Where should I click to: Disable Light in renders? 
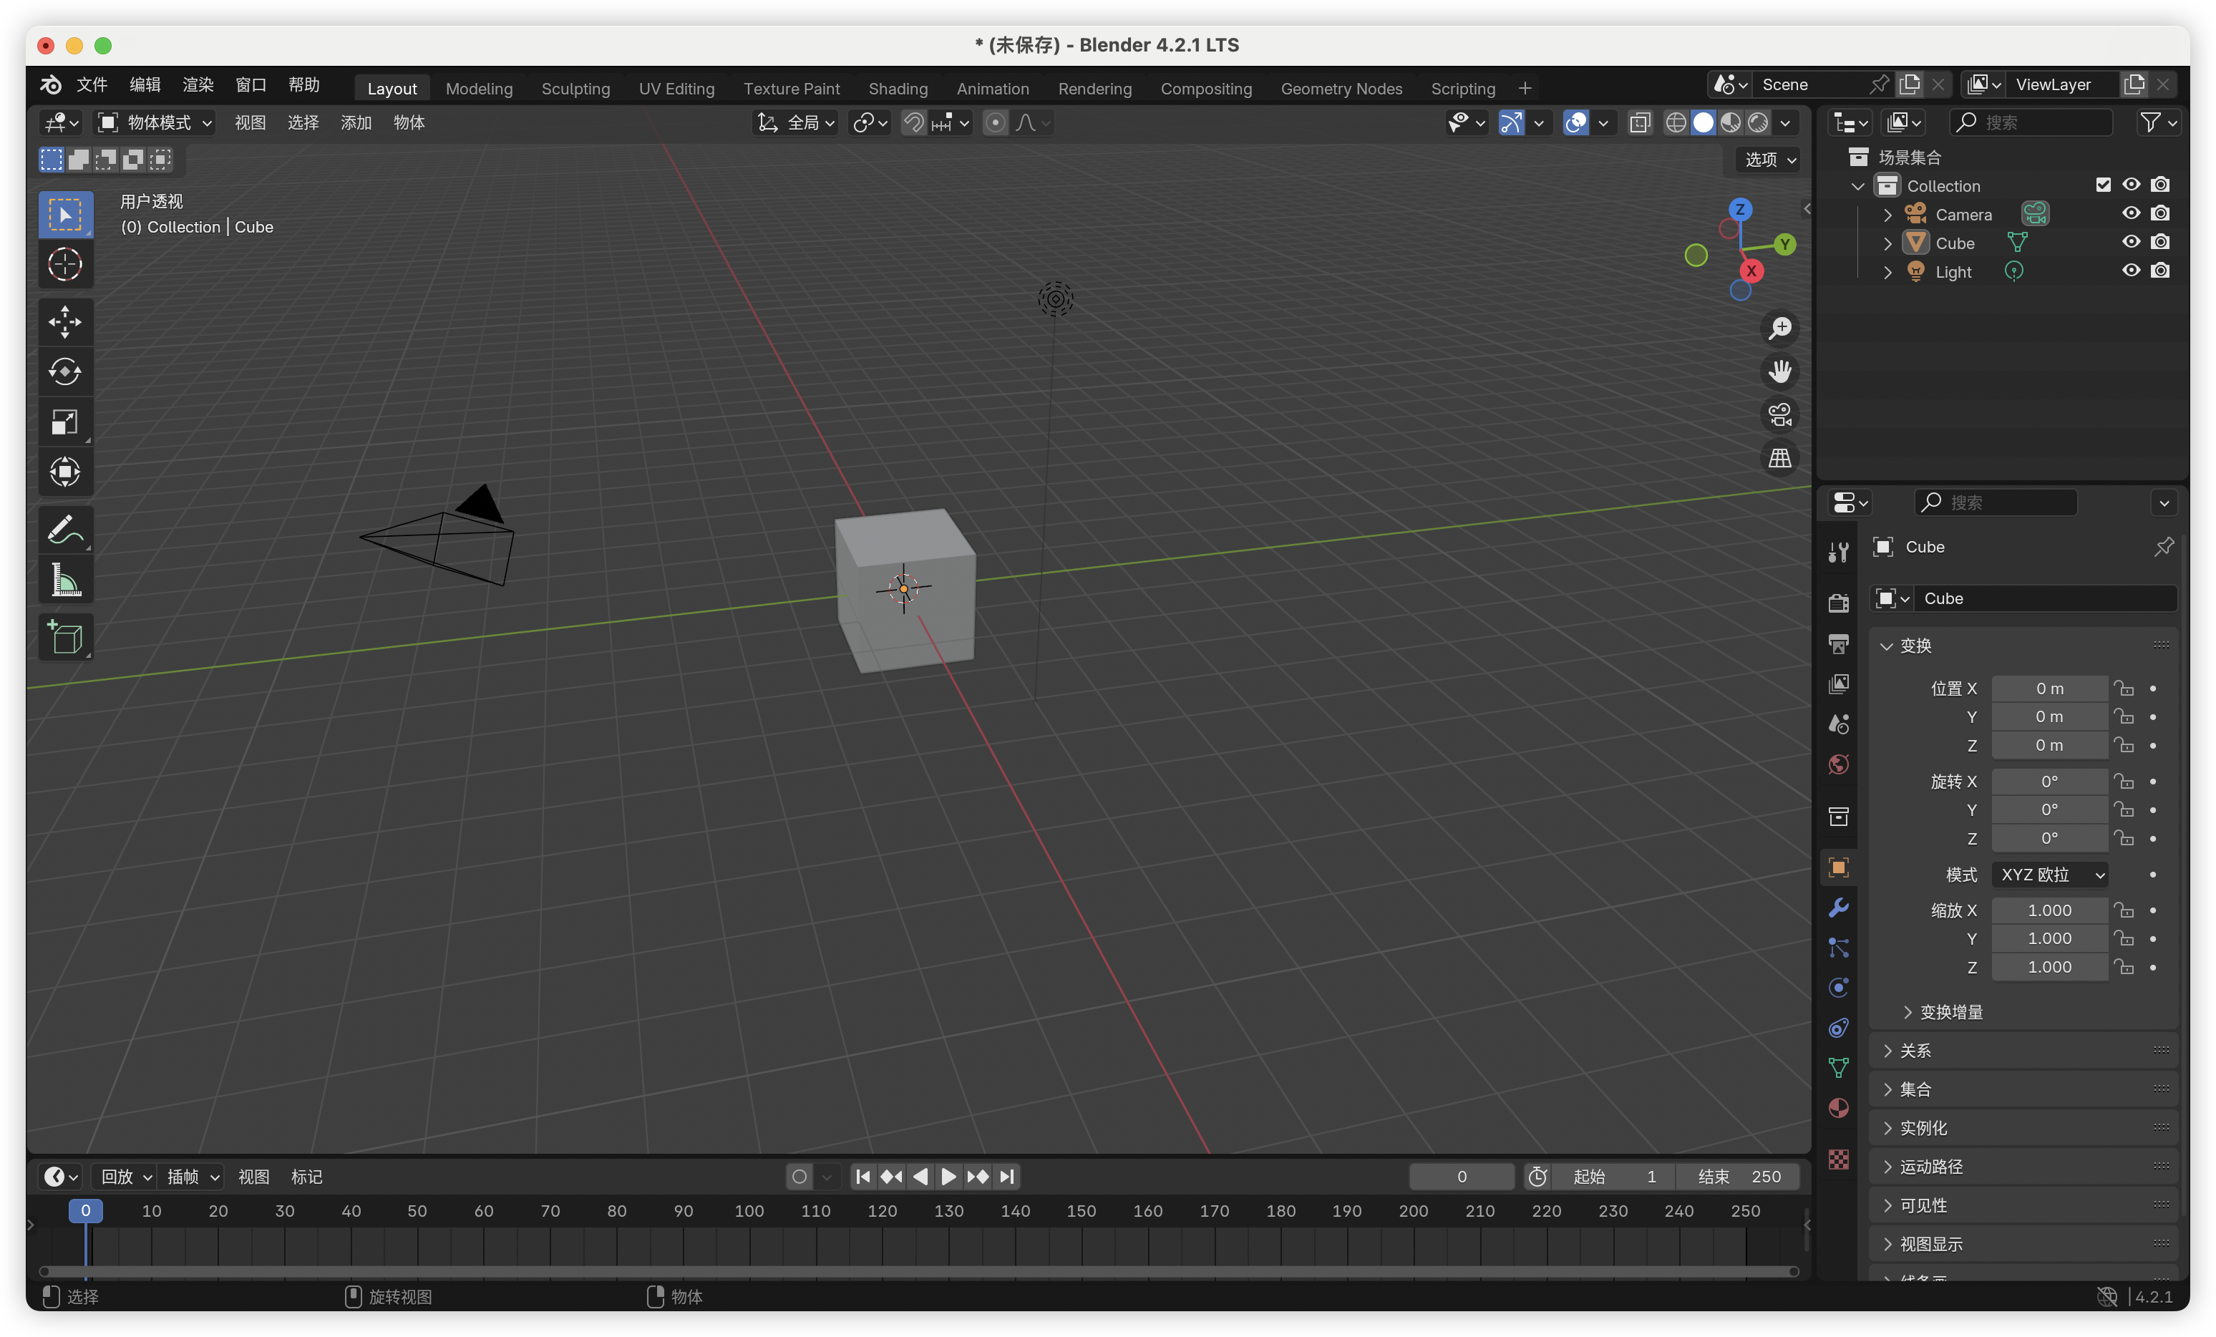coord(2160,271)
